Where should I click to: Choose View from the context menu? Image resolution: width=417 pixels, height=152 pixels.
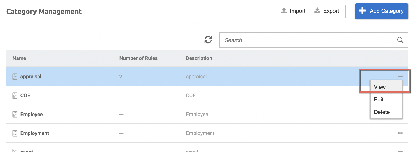pos(380,87)
